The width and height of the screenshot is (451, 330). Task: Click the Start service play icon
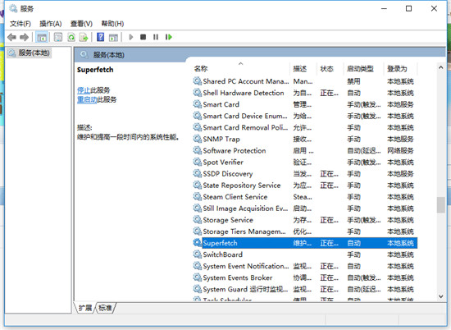coord(131,37)
